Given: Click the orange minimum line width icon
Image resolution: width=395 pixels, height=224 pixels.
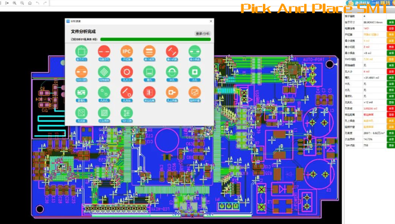Looking at the screenshot, I should point(149,51).
